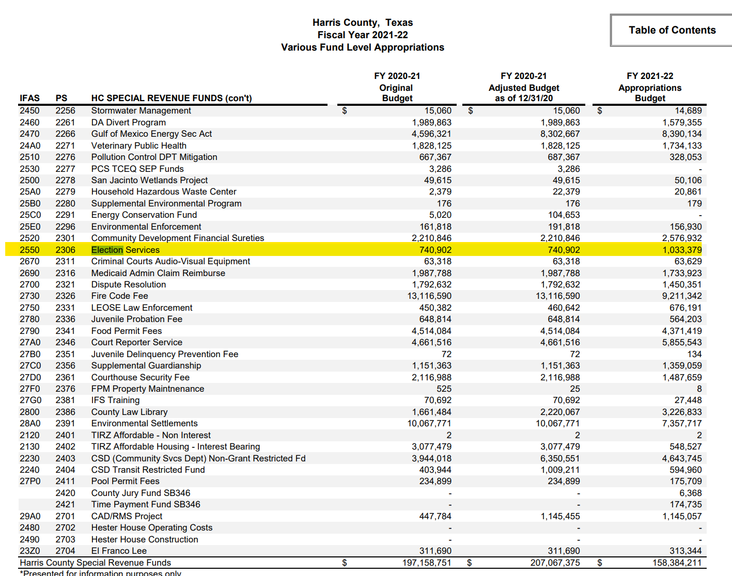Click FY 2021-22 Appropriations Budget header
This screenshot has height=576, width=732.
coord(650,87)
